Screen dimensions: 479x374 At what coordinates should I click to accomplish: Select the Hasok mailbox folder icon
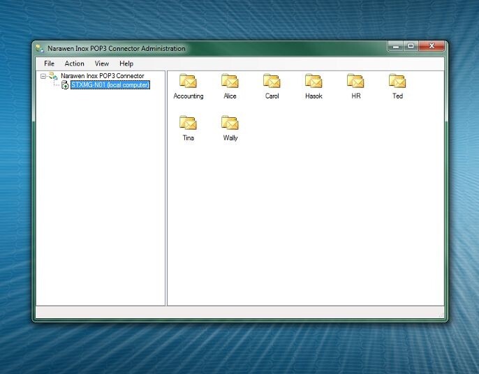pyautogui.click(x=314, y=81)
